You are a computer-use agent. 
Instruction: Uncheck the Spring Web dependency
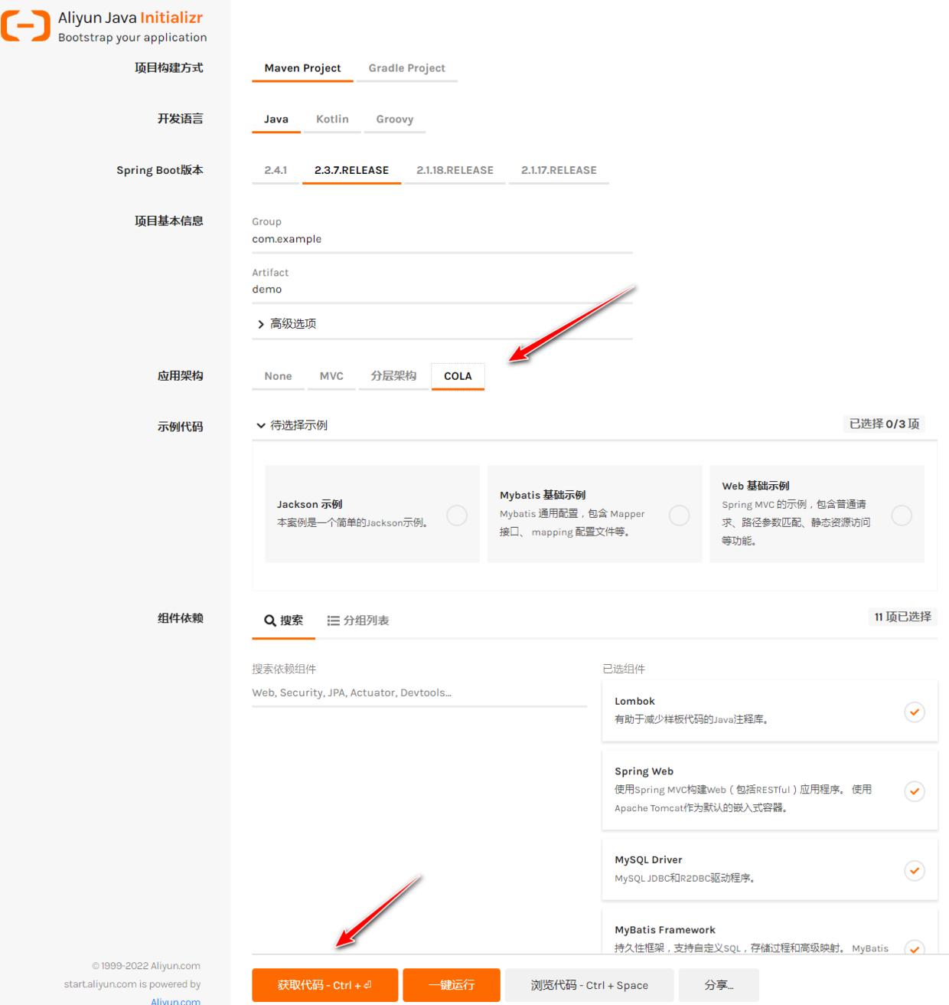[915, 791]
